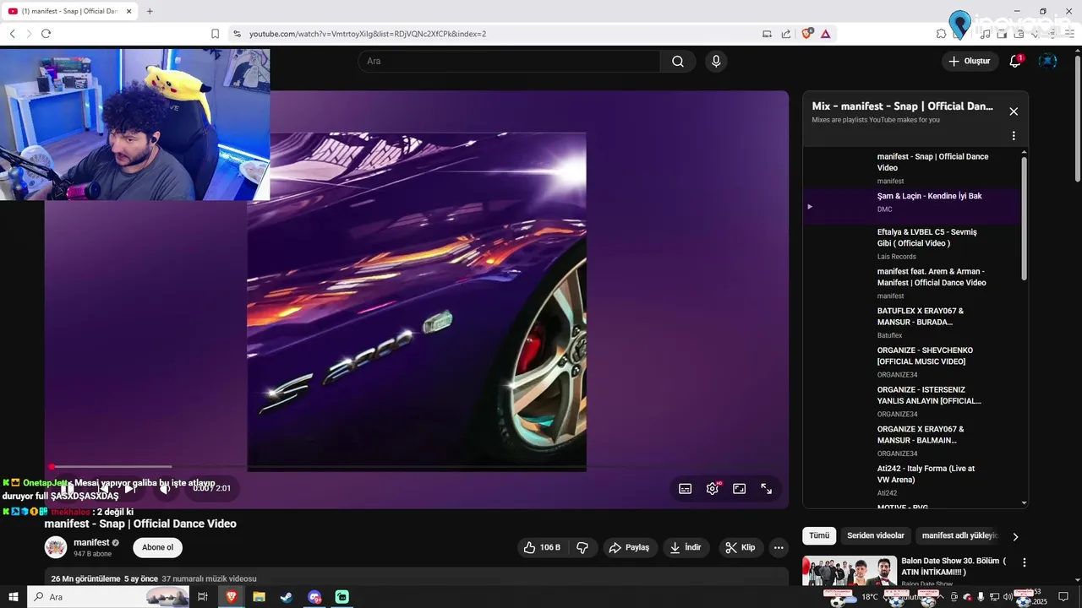Open Brave Shields lion icon
Viewport: 1082px width, 608px height.
807,34
